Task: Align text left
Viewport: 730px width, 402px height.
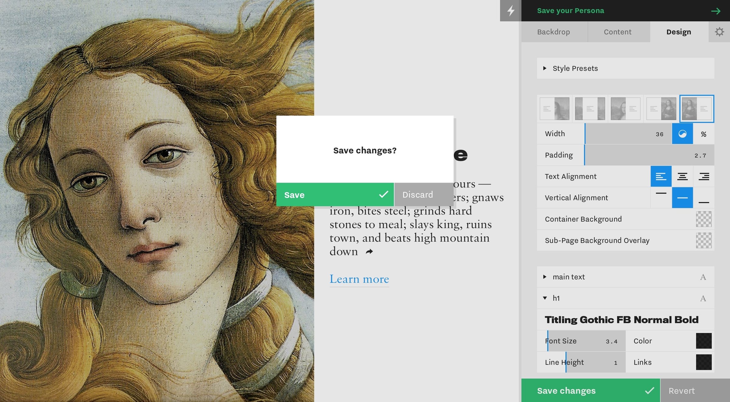Action: (661, 176)
